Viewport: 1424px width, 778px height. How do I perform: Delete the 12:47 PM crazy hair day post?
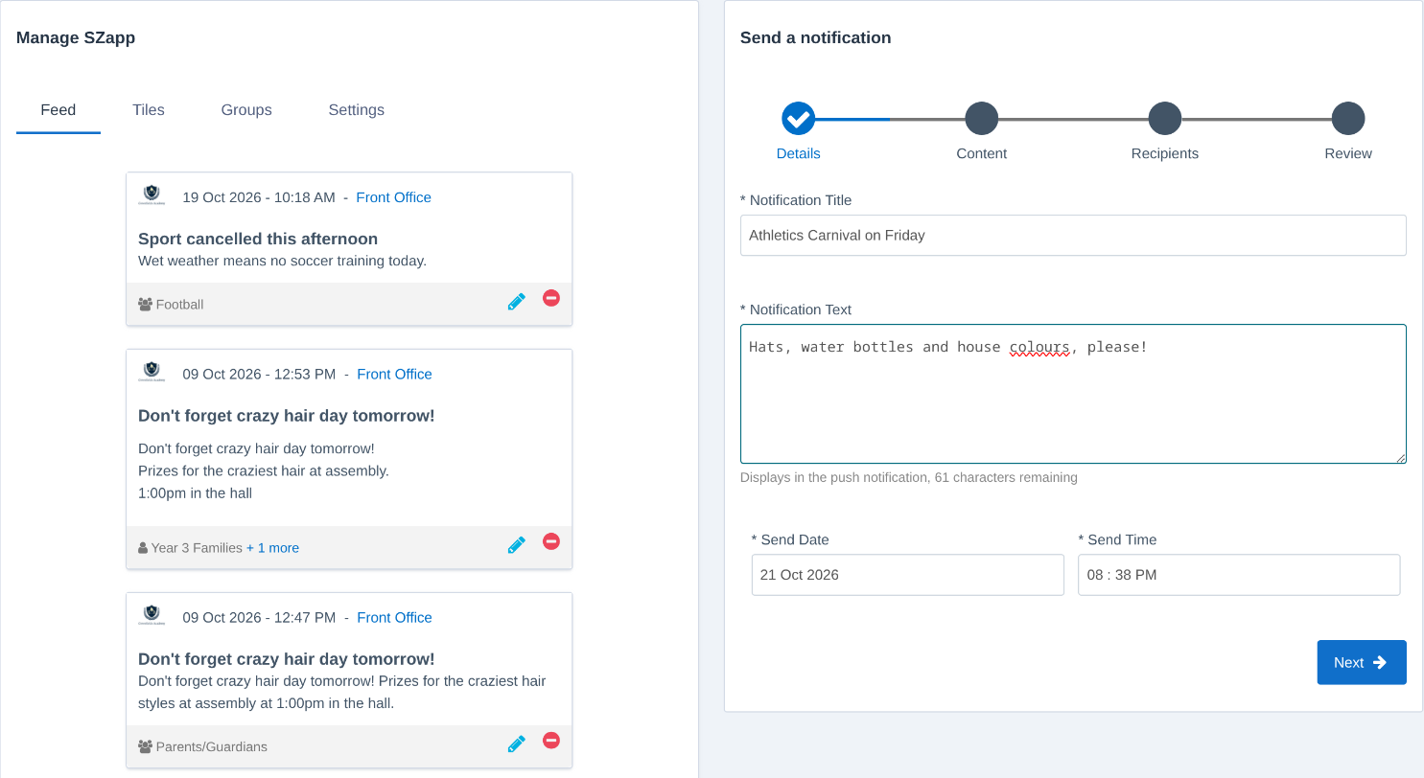click(551, 740)
